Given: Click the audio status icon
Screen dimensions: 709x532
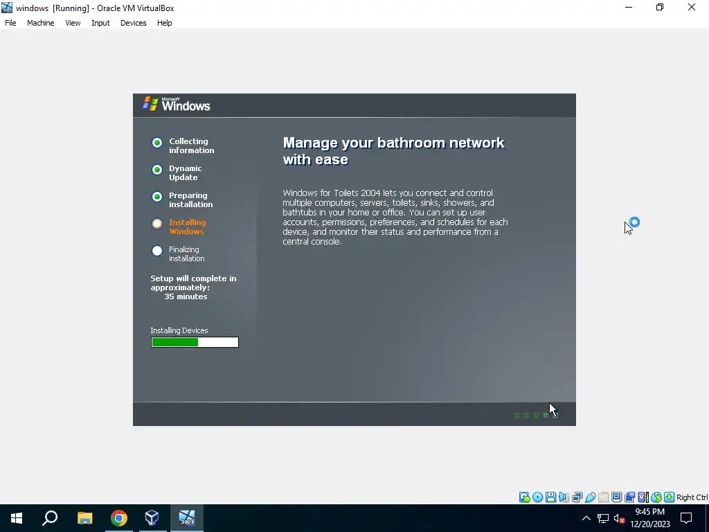Looking at the screenshot, I should (x=564, y=497).
